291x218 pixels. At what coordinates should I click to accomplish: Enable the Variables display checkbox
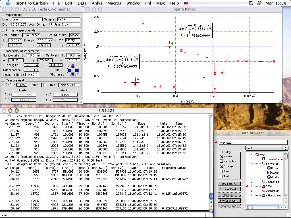click(x=221, y=161)
